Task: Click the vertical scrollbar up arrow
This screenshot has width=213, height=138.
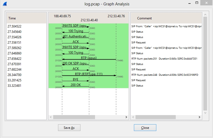Action: (x=205, y=14)
